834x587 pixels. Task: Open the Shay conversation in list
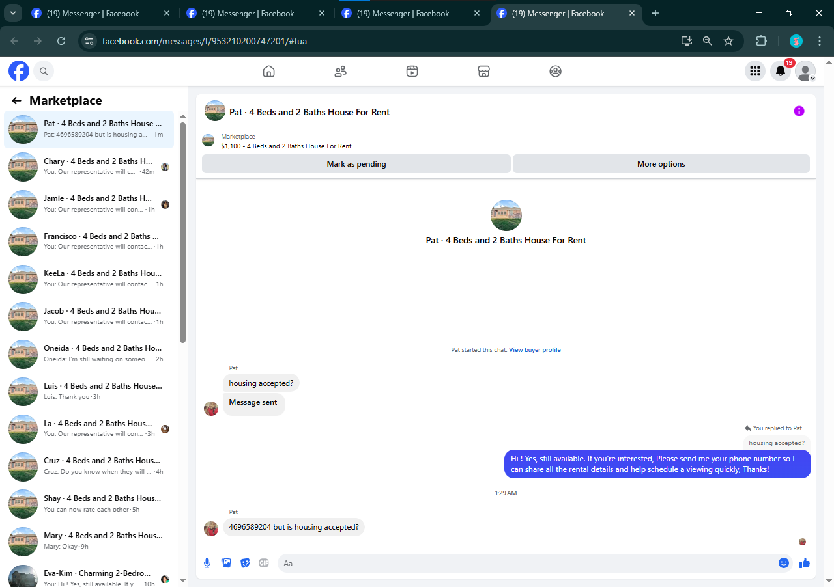click(x=89, y=503)
